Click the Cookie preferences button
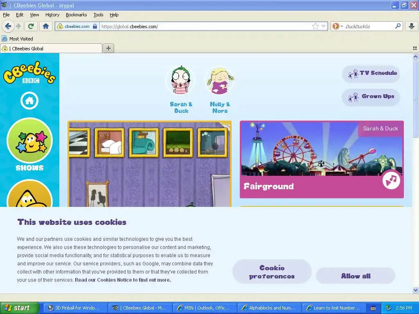The width and height of the screenshot is (419, 314). (x=272, y=272)
